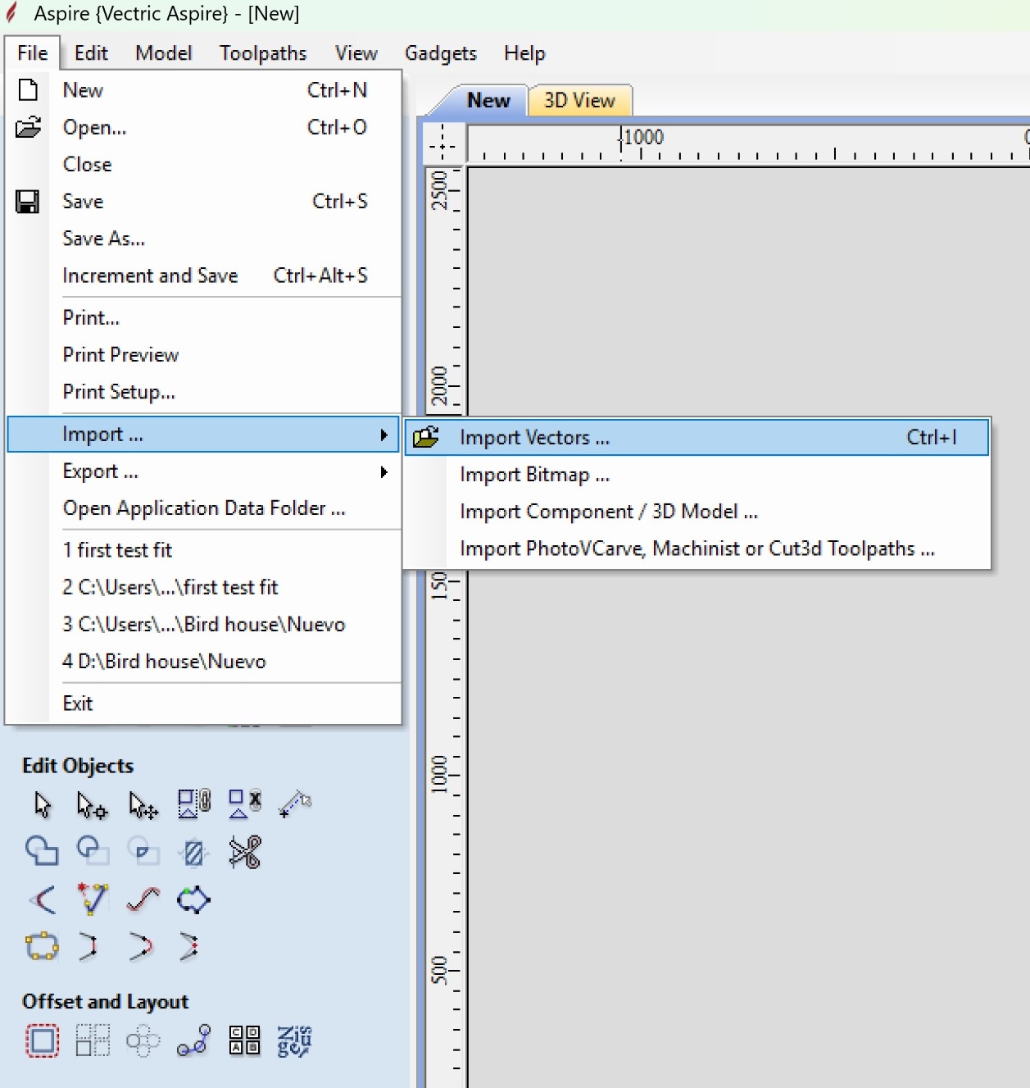Open recent file 3 Bird house\Nuevo
This screenshot has height=1088, width=1030.
click(203, 624)
